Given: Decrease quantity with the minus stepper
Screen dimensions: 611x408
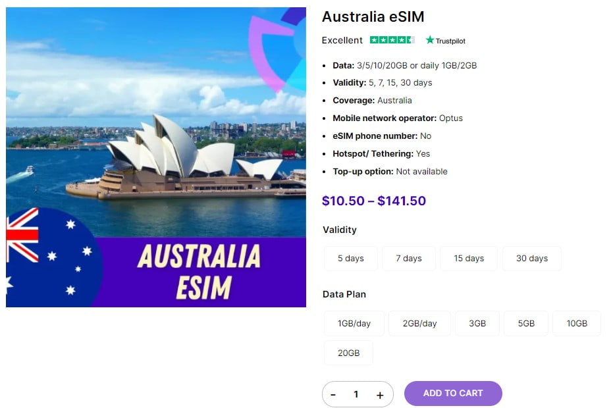Looking at the screenshot, I should (x=334, y=393).
